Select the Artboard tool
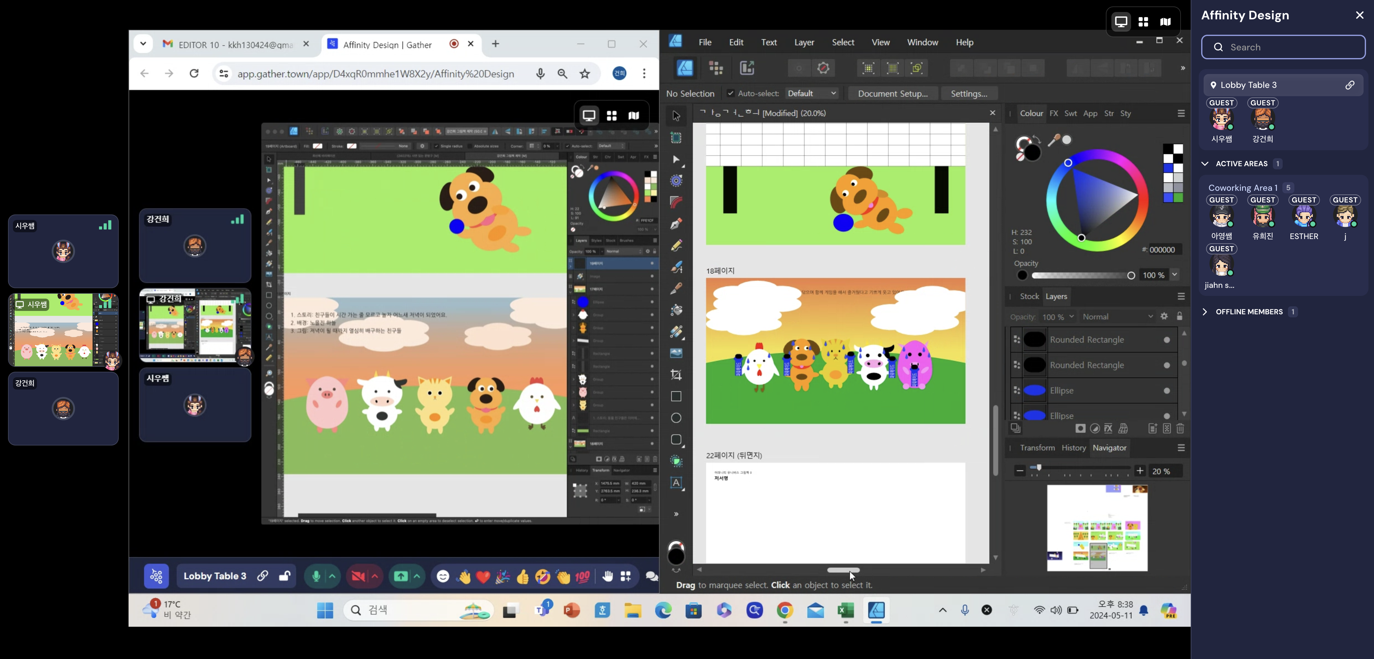Screen dimensions: 1374x659 click(x=676, y=137)
